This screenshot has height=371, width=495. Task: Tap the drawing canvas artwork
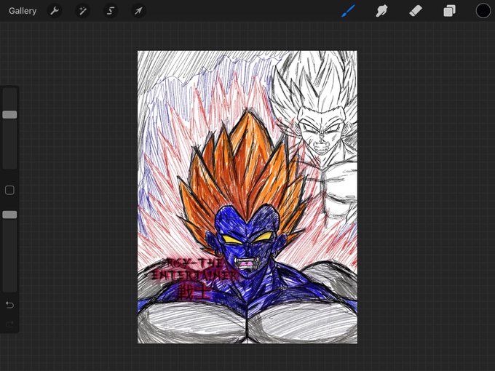click(x=247, y=197)
